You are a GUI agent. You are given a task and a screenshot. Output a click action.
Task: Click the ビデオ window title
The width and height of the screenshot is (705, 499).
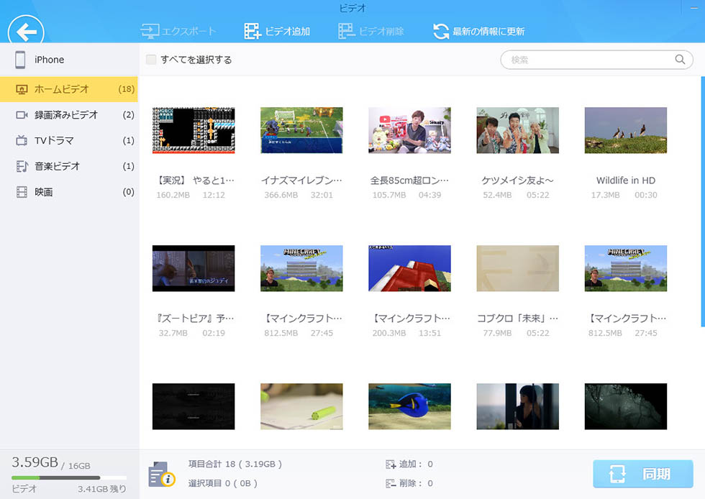(352, 8)
